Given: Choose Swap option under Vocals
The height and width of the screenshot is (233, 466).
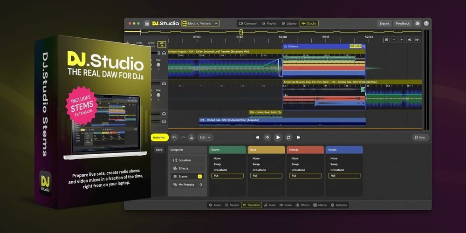Looking at the screenshot, I should point(334,164).
